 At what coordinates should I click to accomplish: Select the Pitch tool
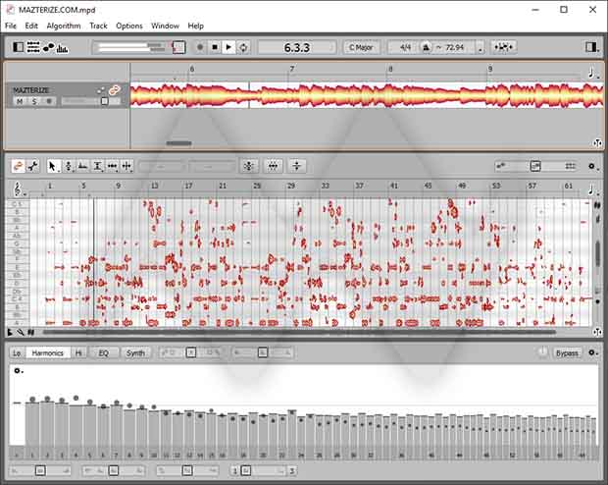click(69, 166)
